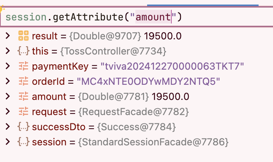
Task: Expand the orderId variable
Action: pos(8,81)
